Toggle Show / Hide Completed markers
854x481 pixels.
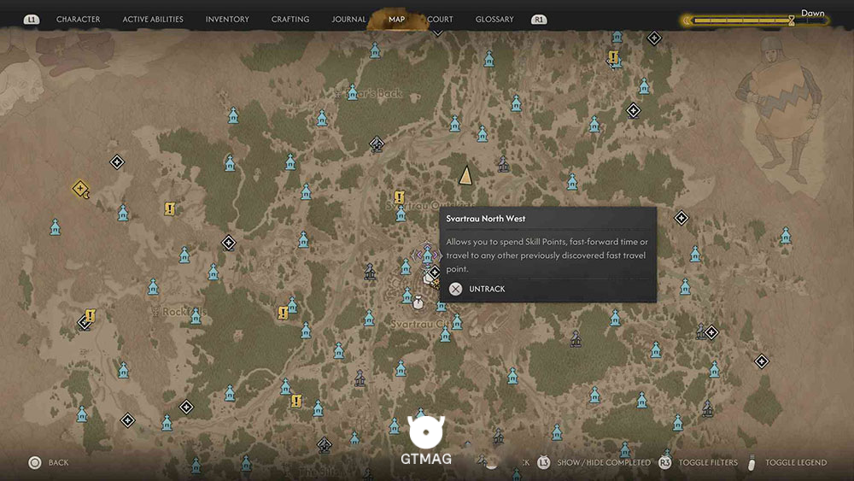coord(604,462)
